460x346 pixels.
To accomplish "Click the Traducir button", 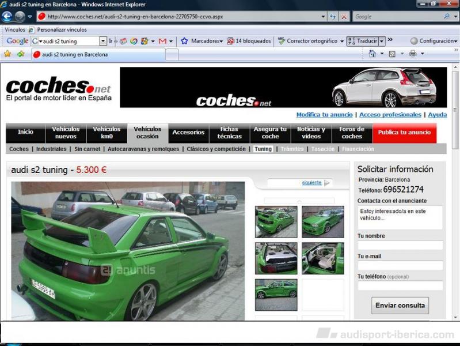I will pos(363,41).
